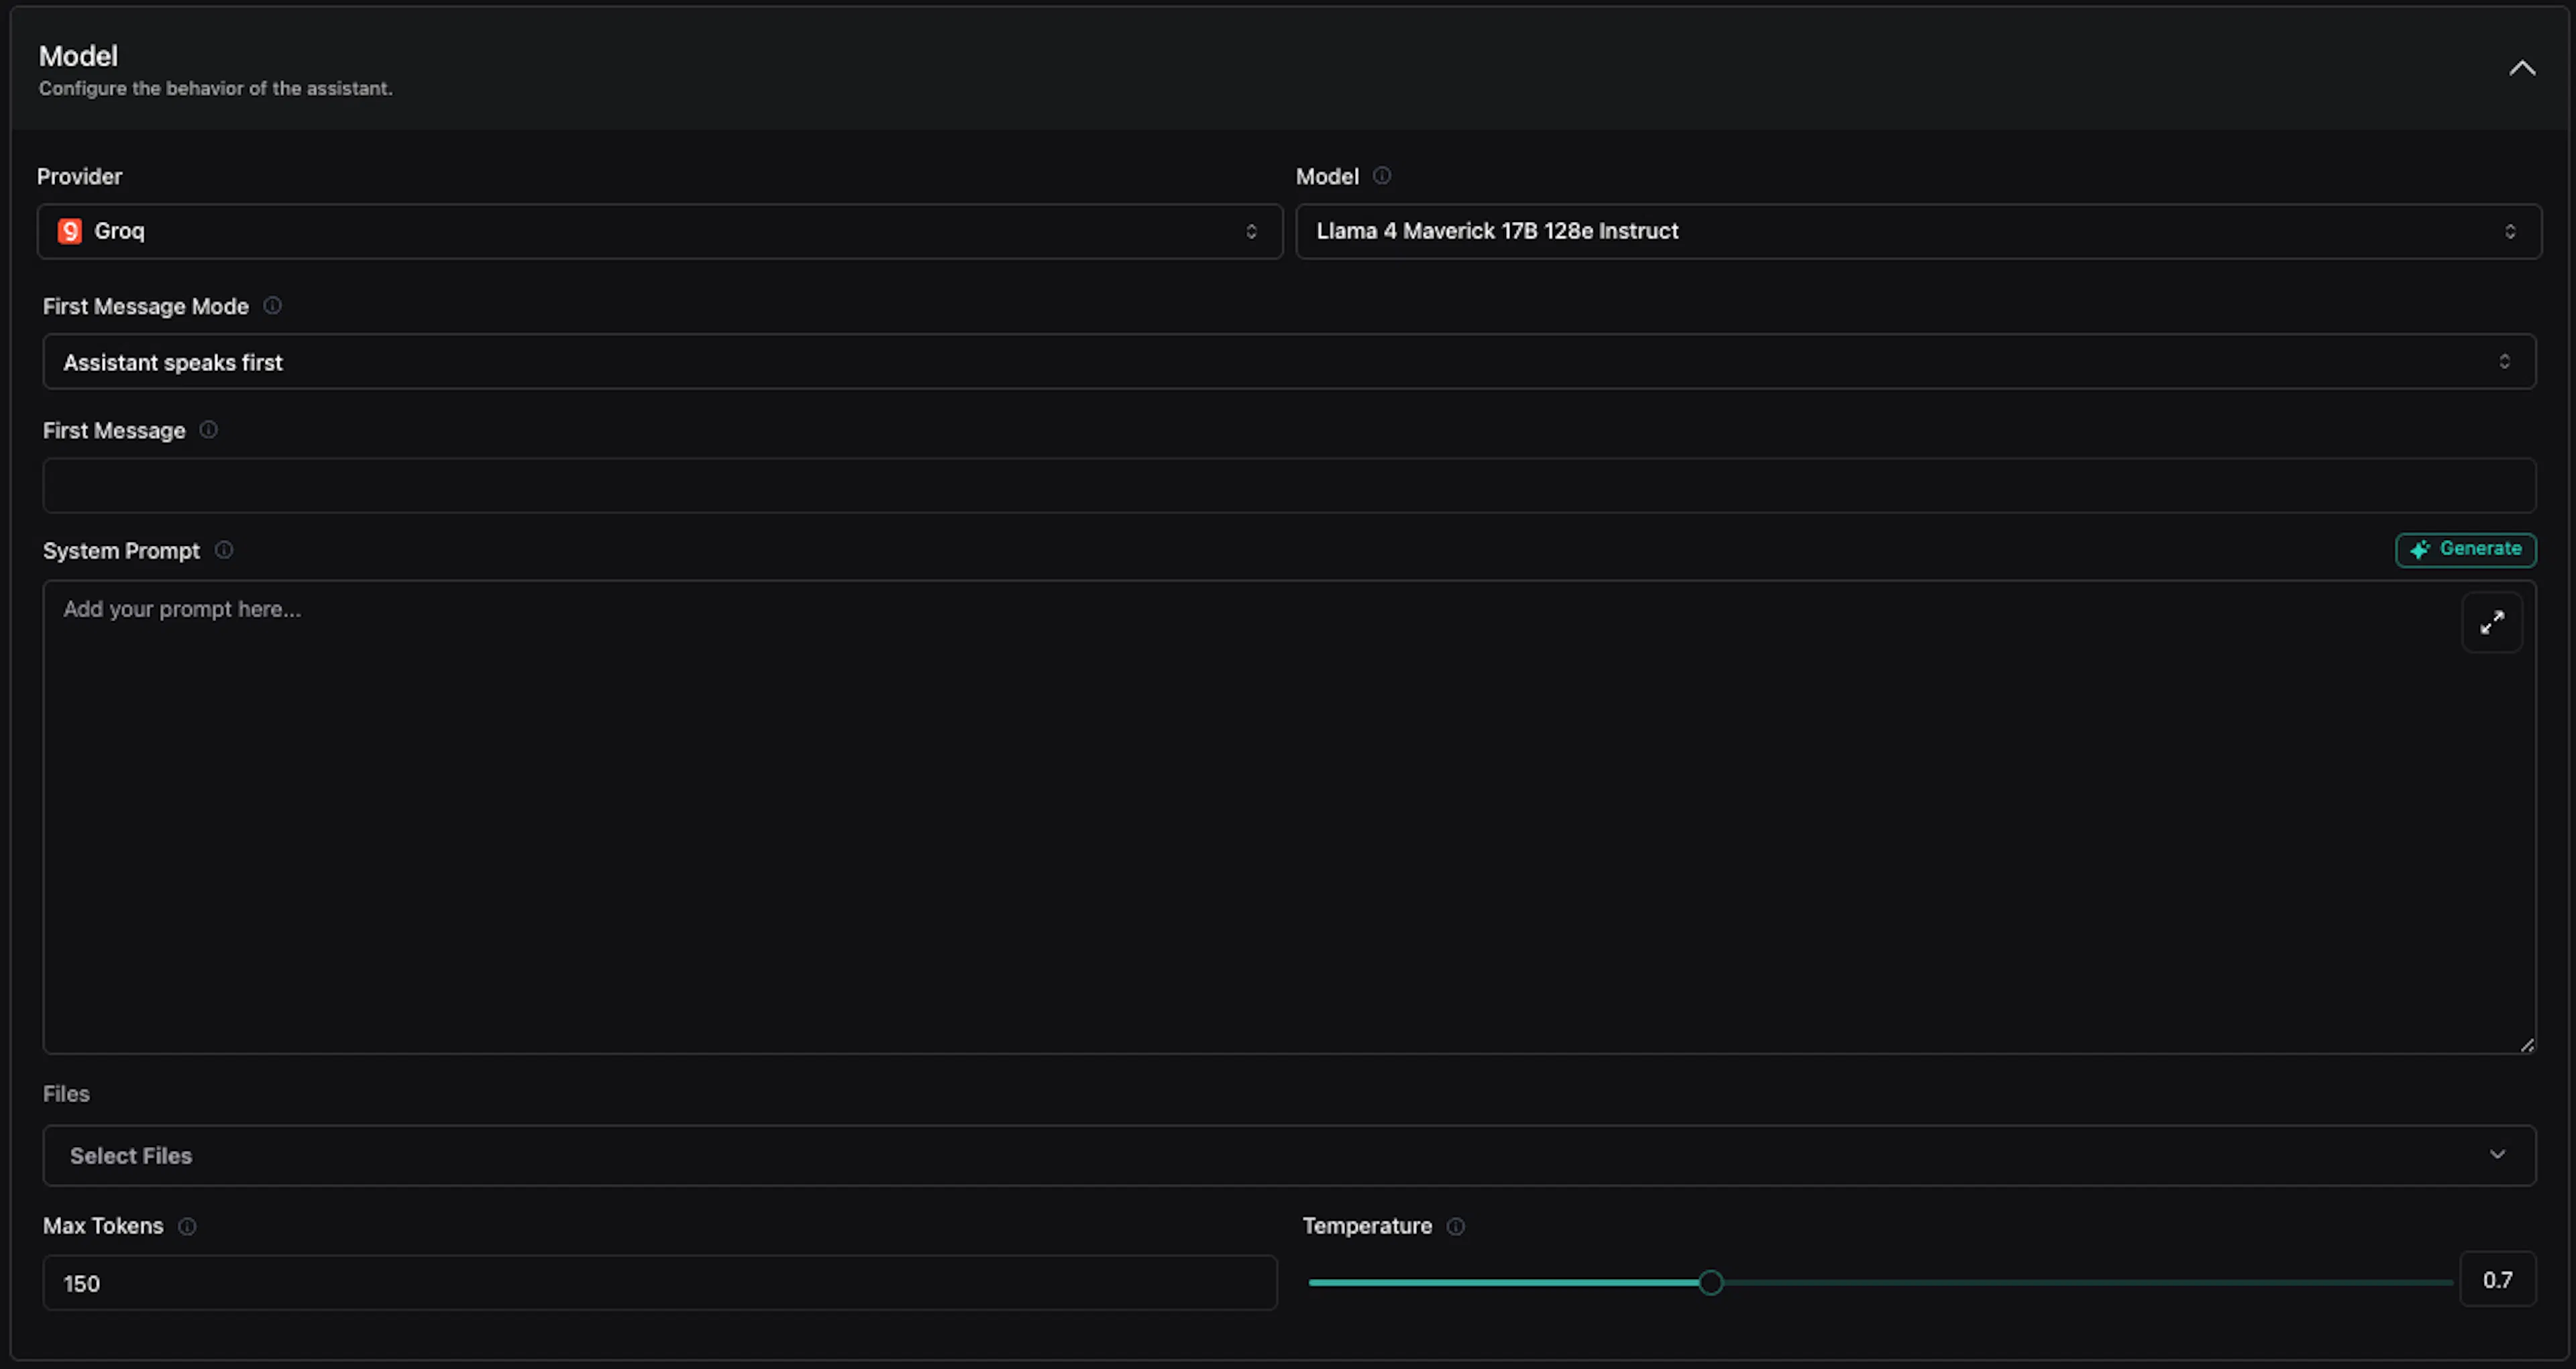Screen dimensions: 2576x1369
Task: Click the Model section heading text
Action: tap(78, 56)
